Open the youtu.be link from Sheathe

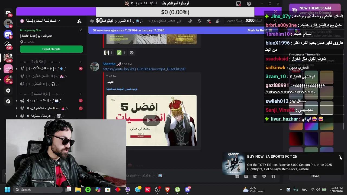(144, 69)
